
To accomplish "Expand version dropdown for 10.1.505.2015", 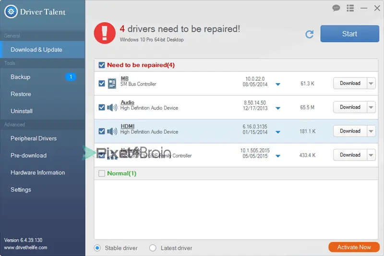I will (278, 156).
